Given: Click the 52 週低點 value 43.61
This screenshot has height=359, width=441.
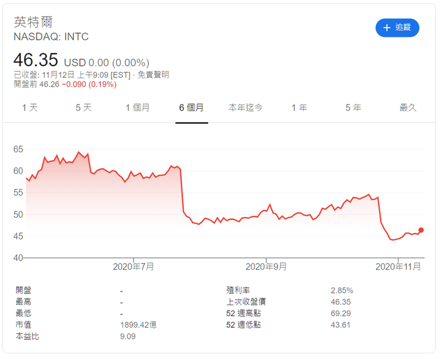Looking at the screenshot, I should pyautogui.click(x=341, y=325).
